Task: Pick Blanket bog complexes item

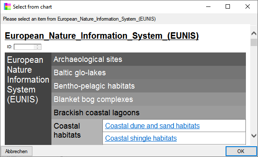Action: pyautogui.click(x=149, y=99)
